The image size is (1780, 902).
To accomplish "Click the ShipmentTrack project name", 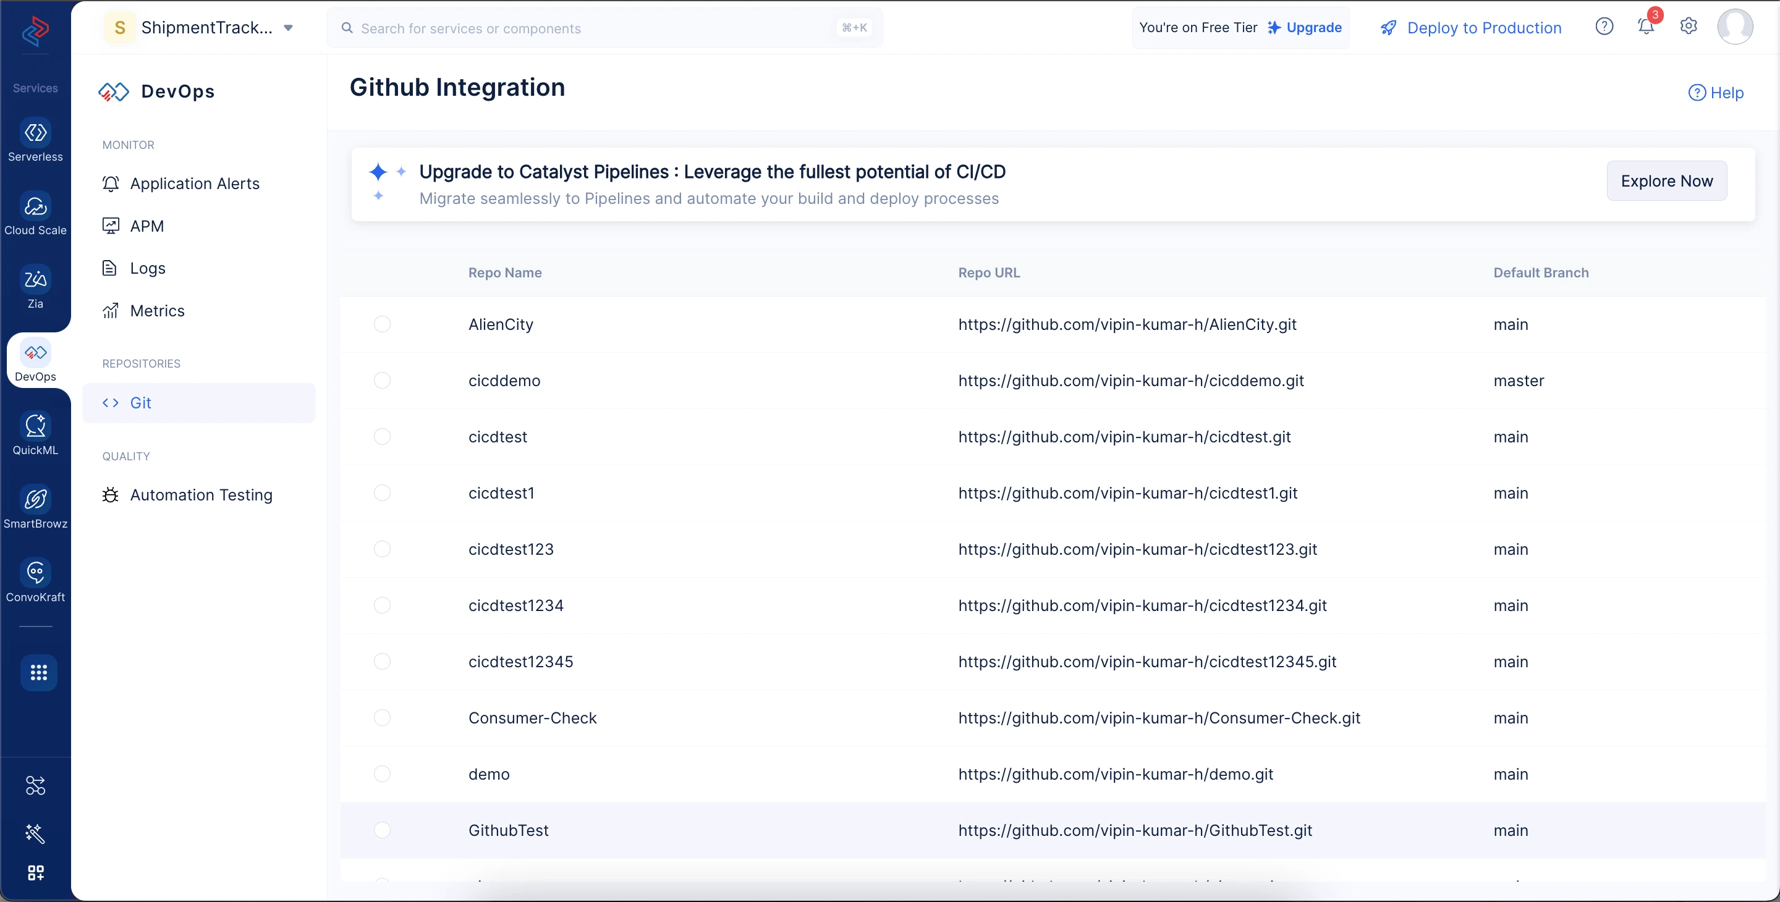I will (x=207, y=28).
